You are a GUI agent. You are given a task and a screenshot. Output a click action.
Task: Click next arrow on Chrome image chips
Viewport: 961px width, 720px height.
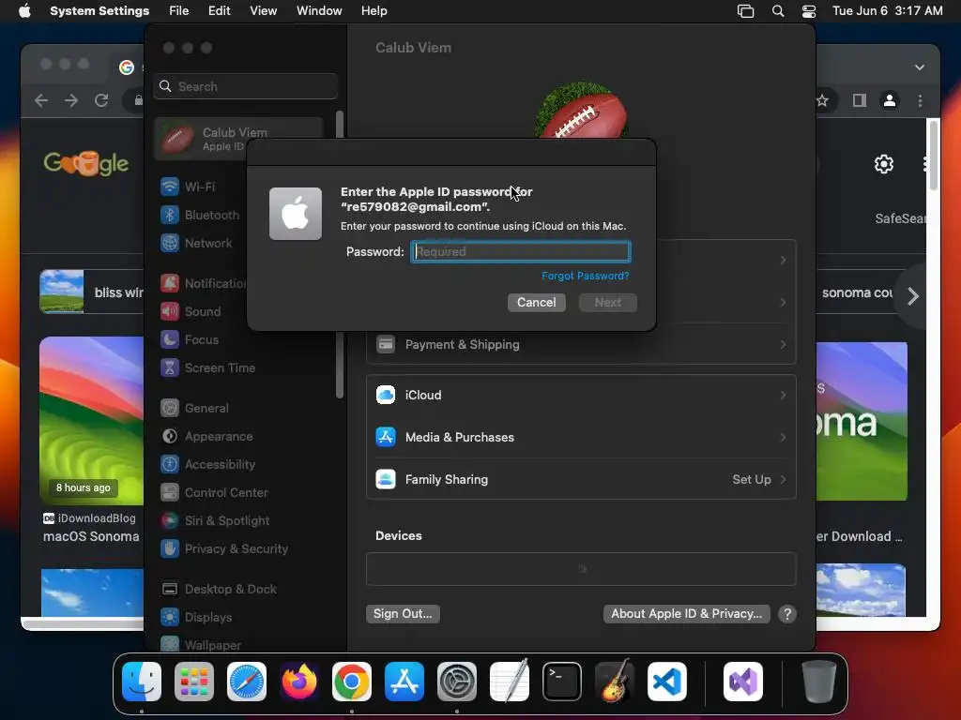pos(912,296)
